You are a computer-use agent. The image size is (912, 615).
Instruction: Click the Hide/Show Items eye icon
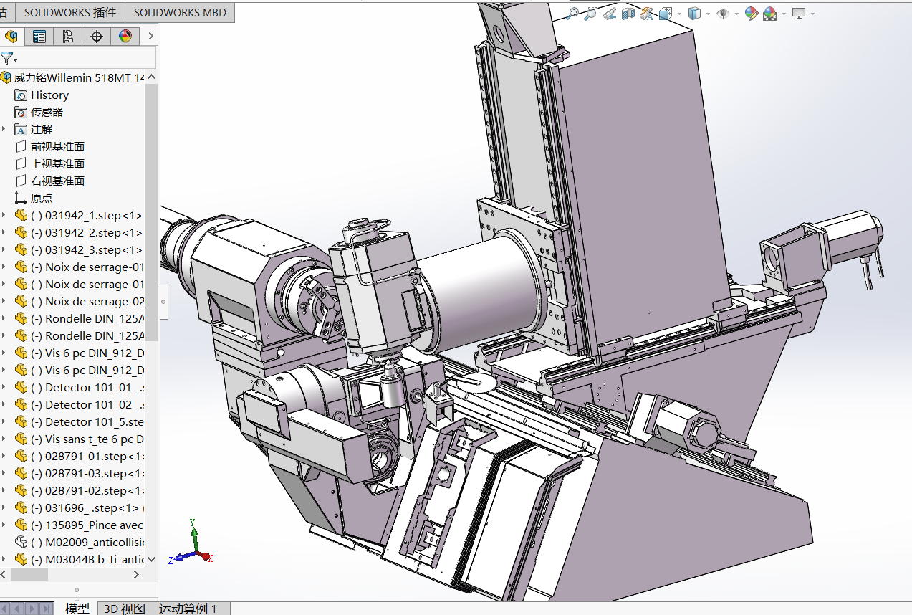pyautogui.click(x=722, y=13)
